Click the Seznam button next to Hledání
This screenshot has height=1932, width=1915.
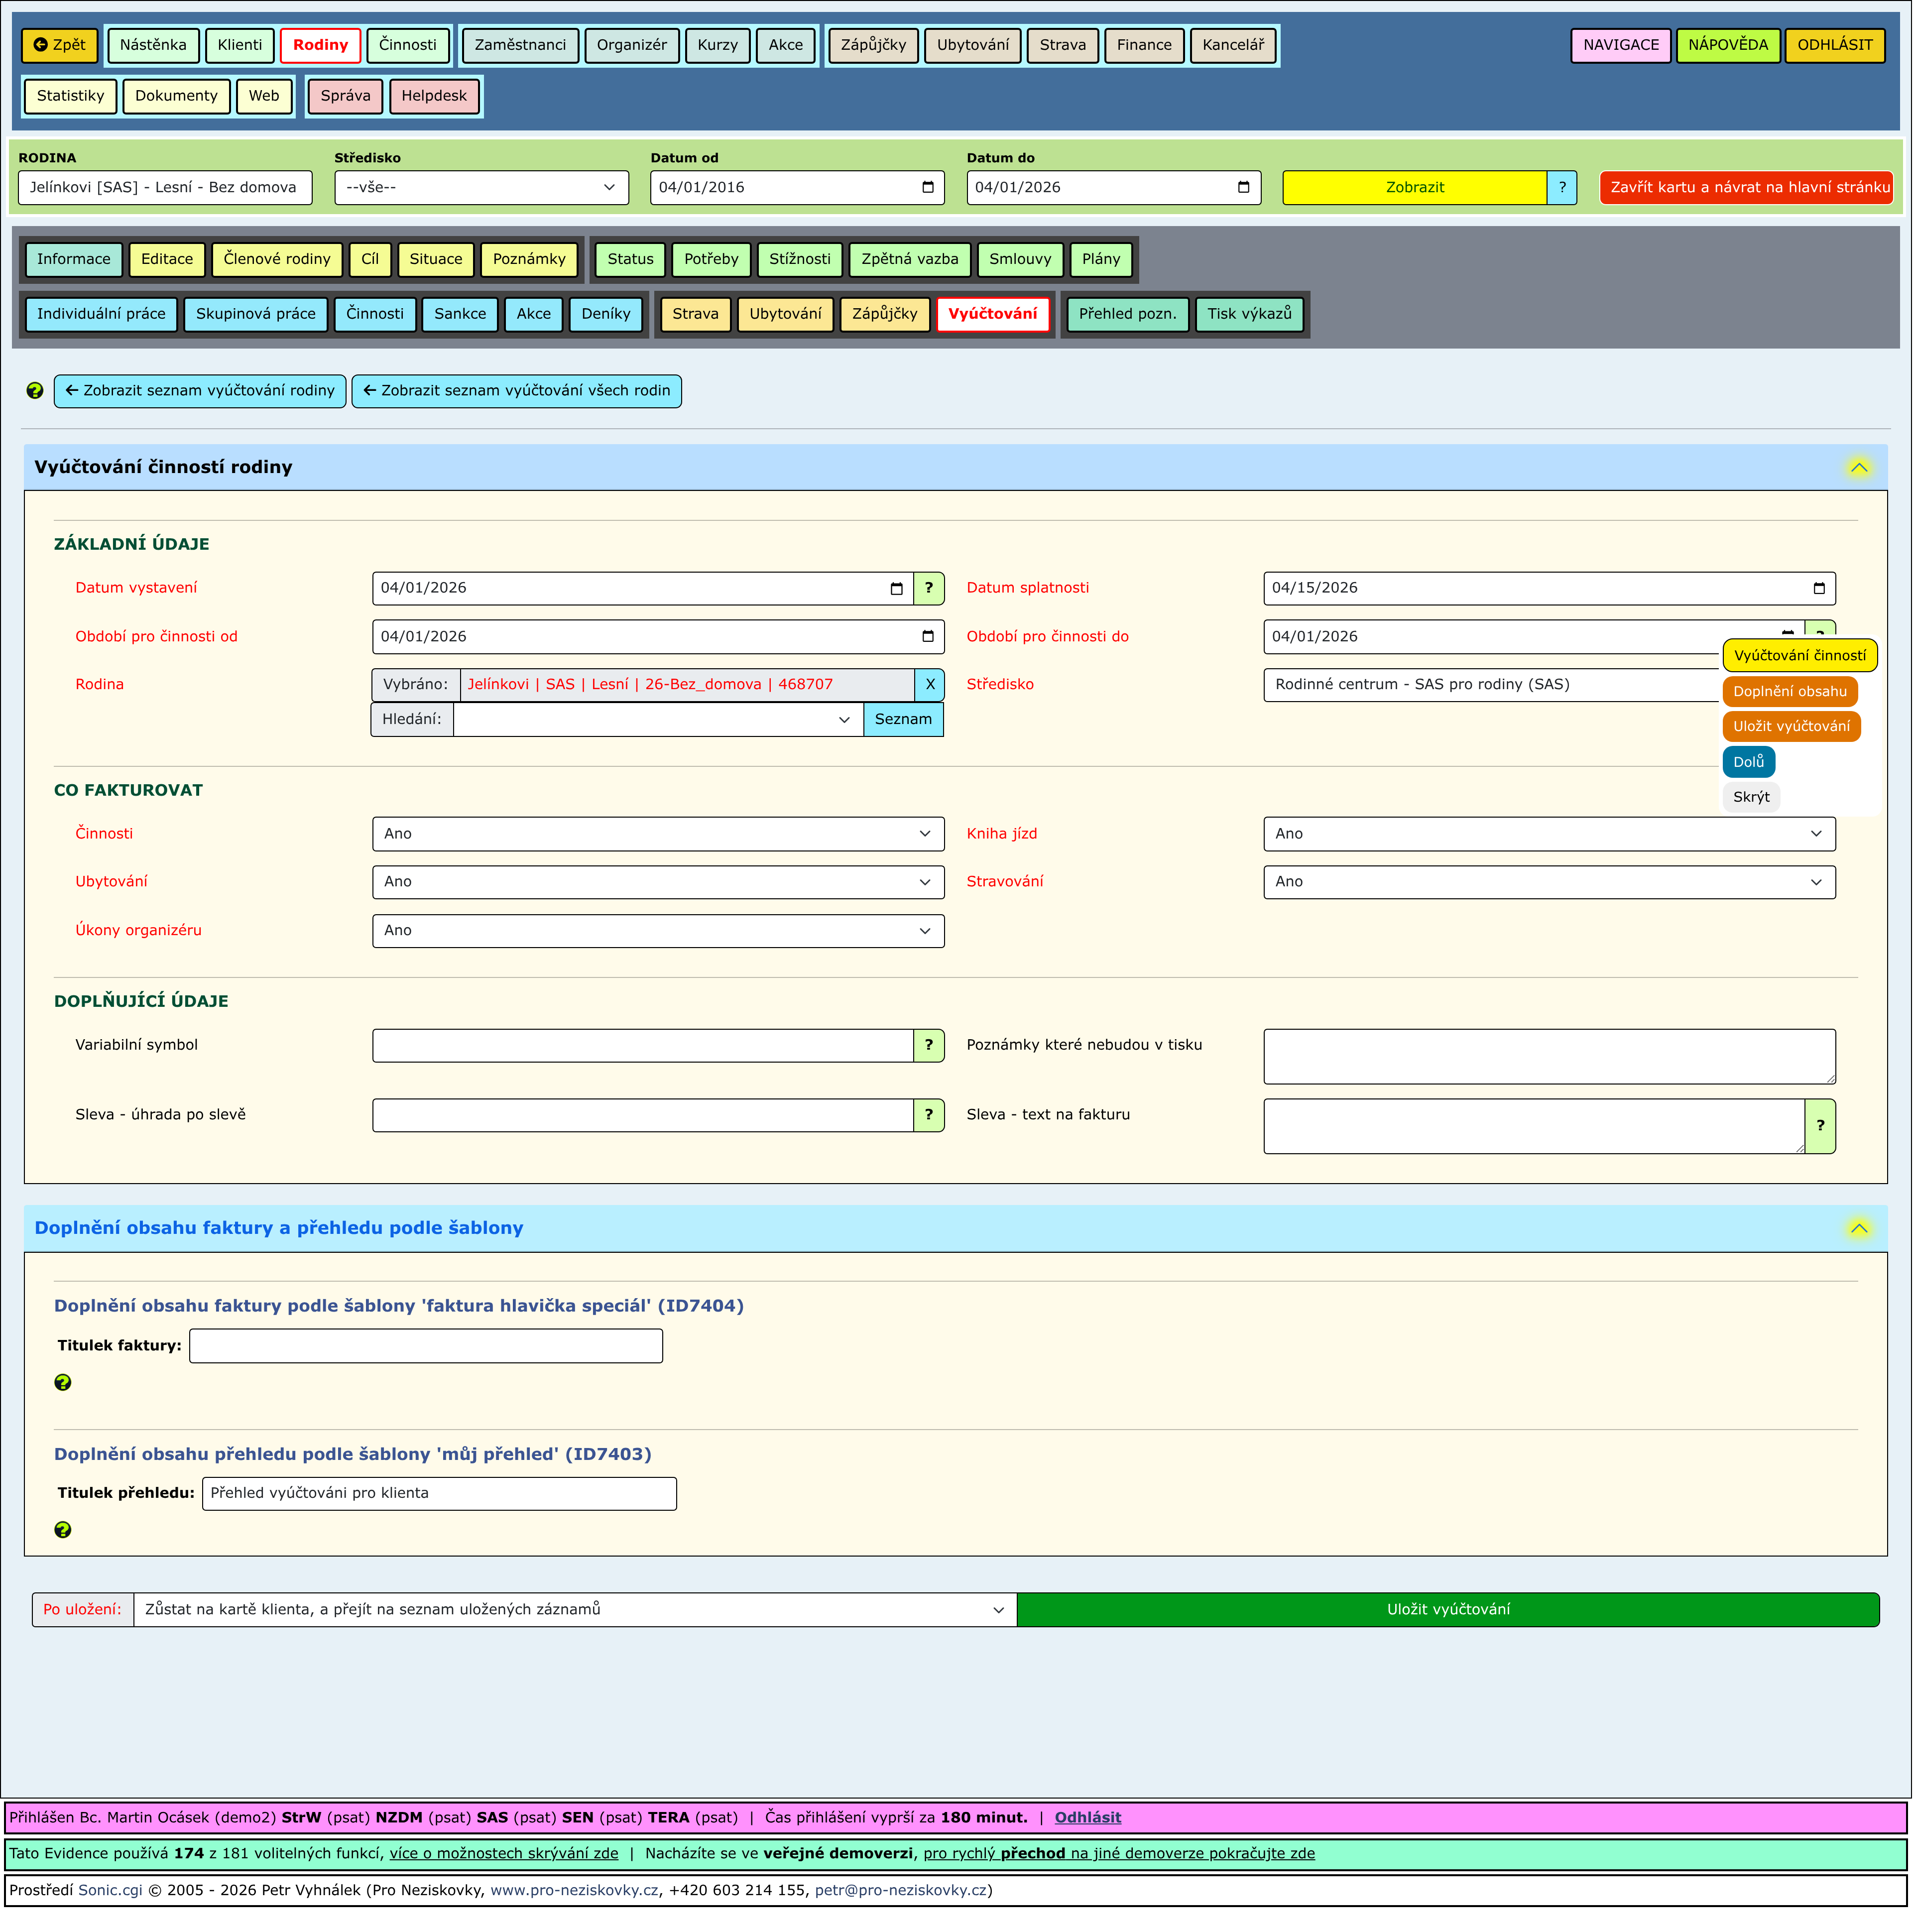coord(904,720)
